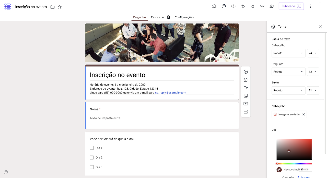The height and width of the screenshot is (178, 327).
Task: Click the Nome question title
Action: (x=94, y=109)
